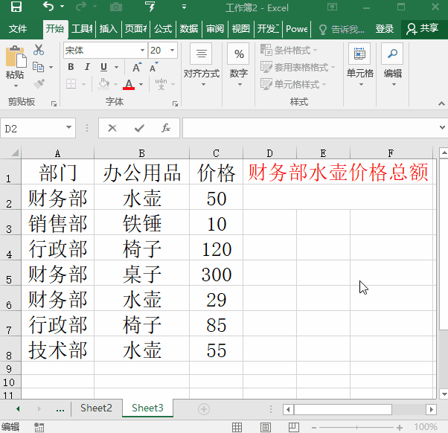Viewport: 448px width, 433px height.
Task: Click the Insert Function fx icon
Action: point(166,128)
